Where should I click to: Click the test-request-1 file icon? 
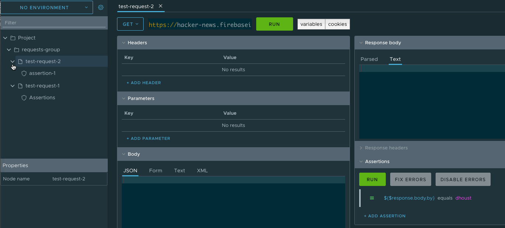point(20,86)
